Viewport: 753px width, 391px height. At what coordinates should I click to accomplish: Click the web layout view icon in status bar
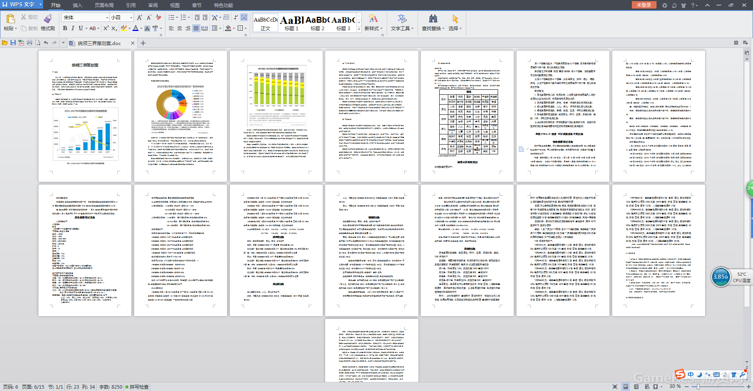[647, 387]
